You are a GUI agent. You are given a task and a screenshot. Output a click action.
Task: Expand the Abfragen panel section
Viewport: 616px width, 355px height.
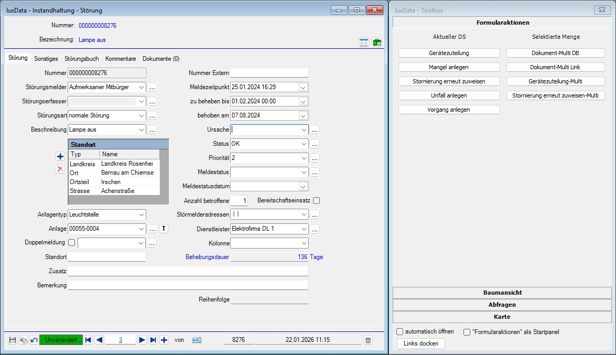coord(502,305)
